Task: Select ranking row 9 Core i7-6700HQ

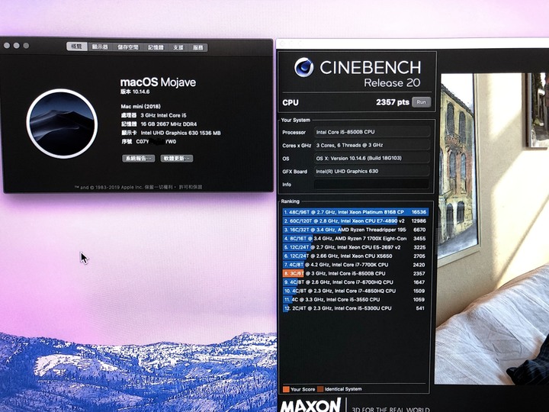Action: [355, 282]
